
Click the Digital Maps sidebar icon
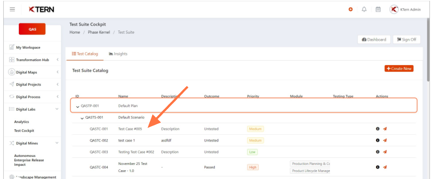pos(12,72)
